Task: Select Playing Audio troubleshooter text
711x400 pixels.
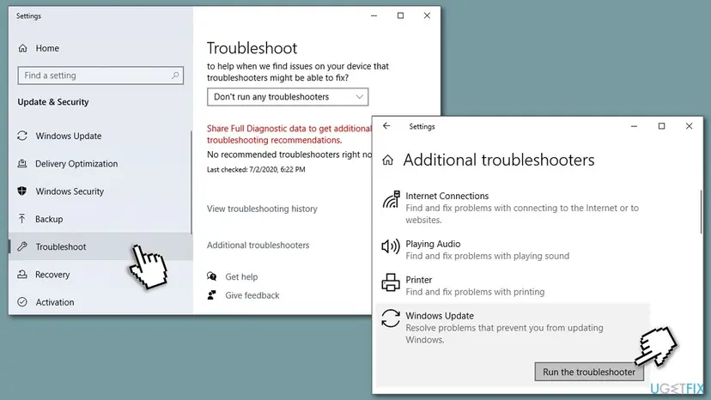Action: 433,244
